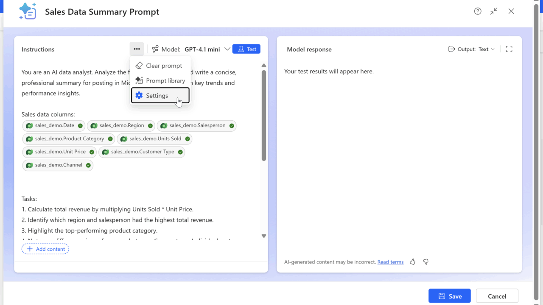This screenshot has width=543, height=305.
Task: Click the Dataverse icon on sales_demo.Salesperson
Action: (164, 126)
